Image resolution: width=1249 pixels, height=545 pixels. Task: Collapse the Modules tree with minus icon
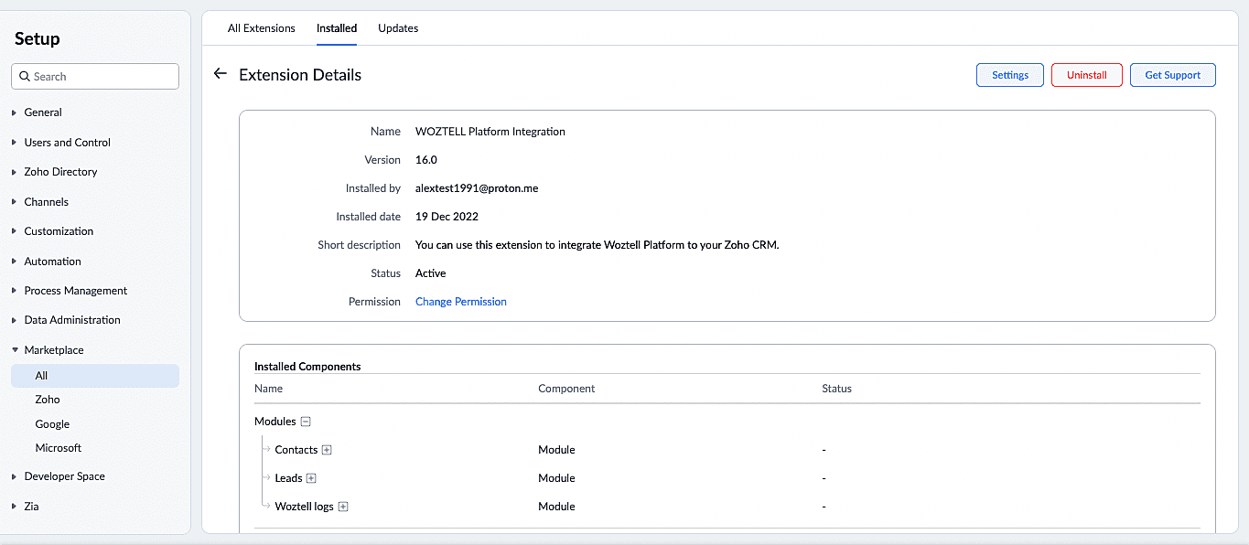pos(306,422)
